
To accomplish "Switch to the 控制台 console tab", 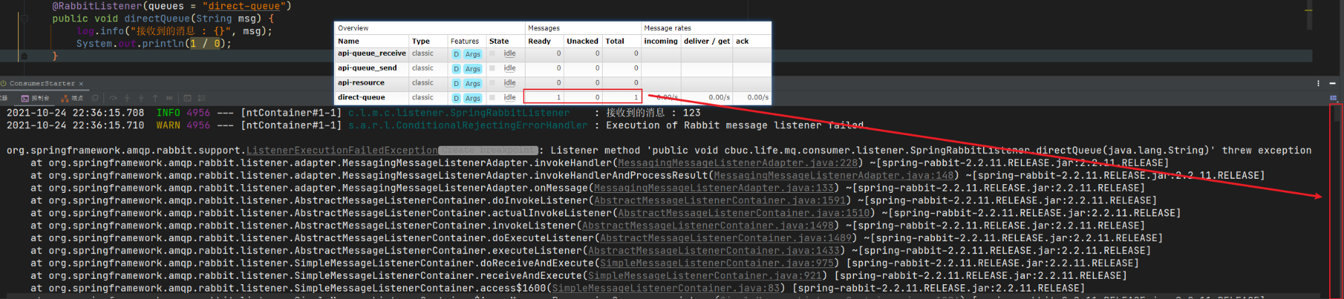I will (35, 98).
